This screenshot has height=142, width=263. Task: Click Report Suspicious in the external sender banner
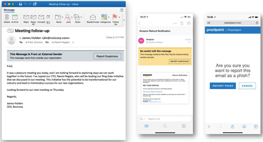pyautogui.click(x=107, y=56)
